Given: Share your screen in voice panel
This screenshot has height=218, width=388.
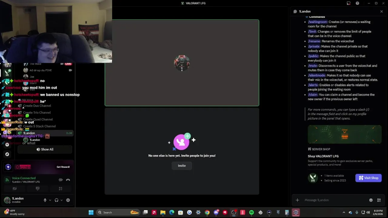Looking at the screenshot, I should pos(38,189).
